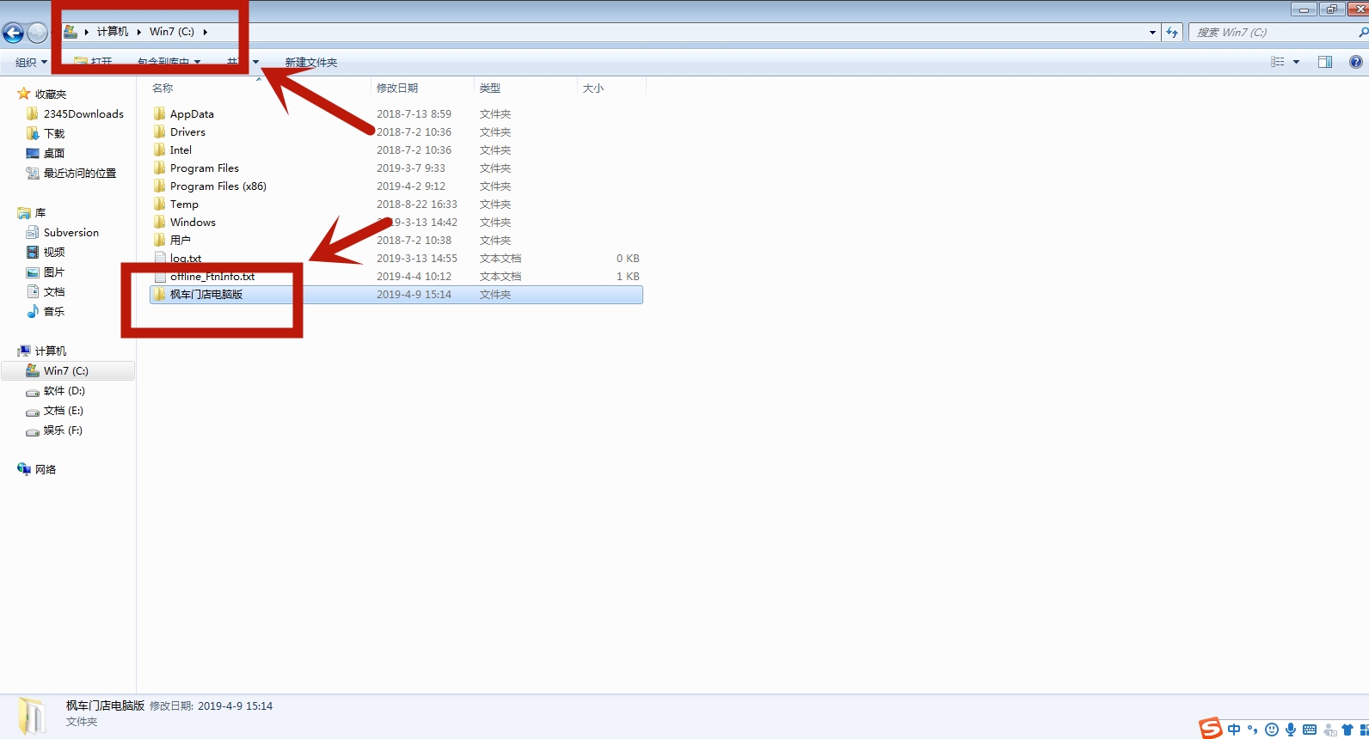Select the 枫车门店电脑版 folder
Screen dimensions: 1369x739
(x=206, y=295)
